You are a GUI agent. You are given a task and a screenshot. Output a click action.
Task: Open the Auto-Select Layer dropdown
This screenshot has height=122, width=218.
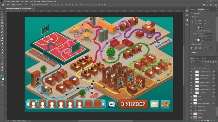pyautogui.click(x=26, y=5)
